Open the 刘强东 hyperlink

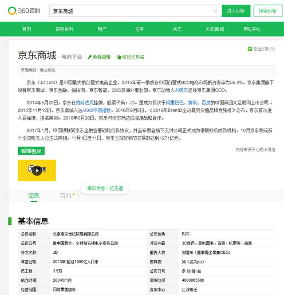pos(181,90)
